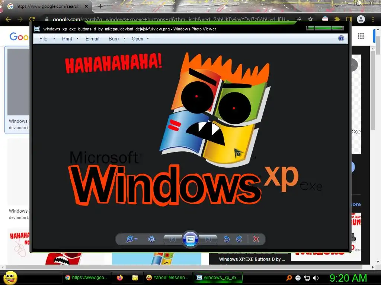Image resolution: width=381 pixels, height=285 pixels.
Task: Open the Open menu in Photo Viewer
Action: [138, 39]
